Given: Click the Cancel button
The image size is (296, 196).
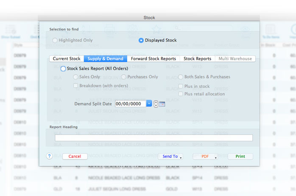Looking at the screenshot, I should (x=75, y=157).
